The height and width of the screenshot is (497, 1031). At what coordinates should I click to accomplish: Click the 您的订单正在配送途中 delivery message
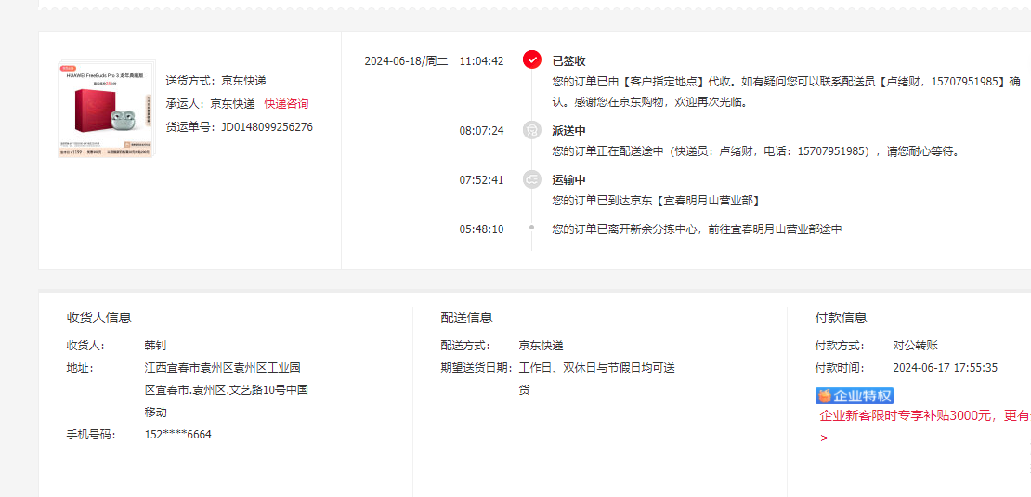coord(756,151)
